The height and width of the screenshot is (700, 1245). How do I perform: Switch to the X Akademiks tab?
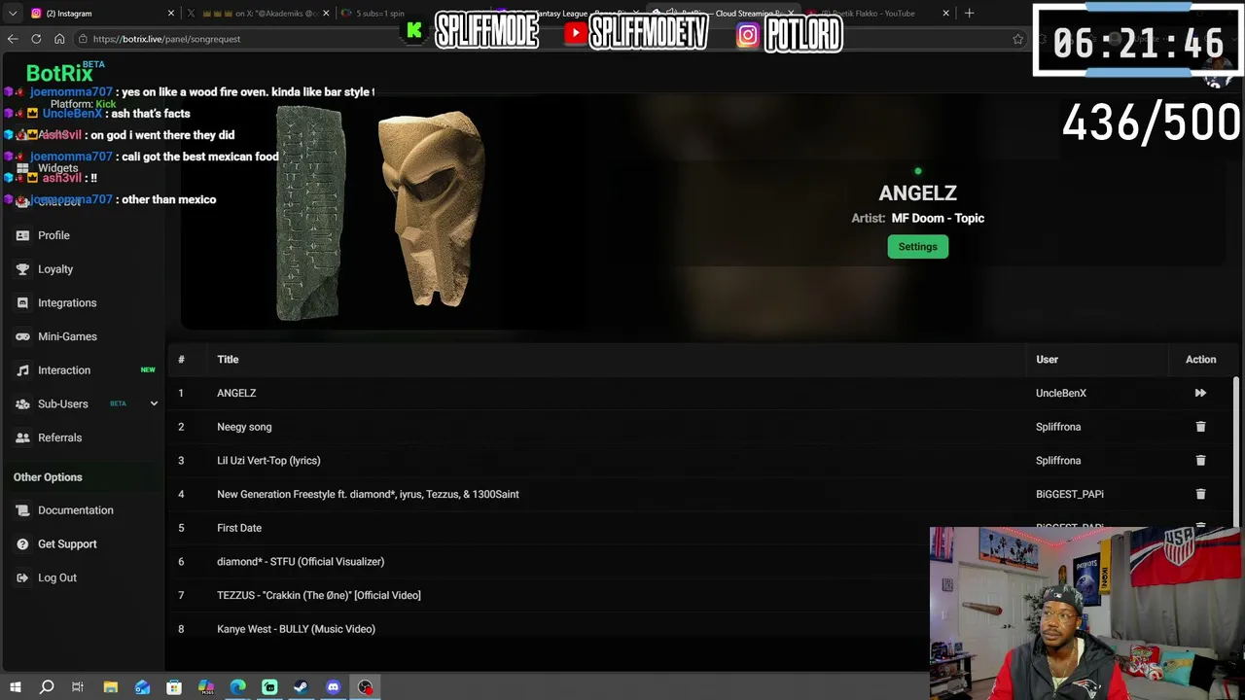point(255,14)
